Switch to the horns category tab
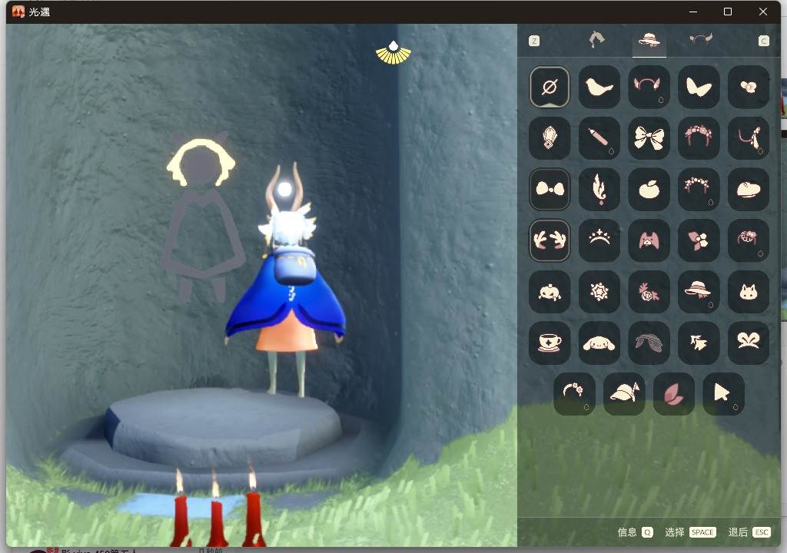 pos(701,39)
